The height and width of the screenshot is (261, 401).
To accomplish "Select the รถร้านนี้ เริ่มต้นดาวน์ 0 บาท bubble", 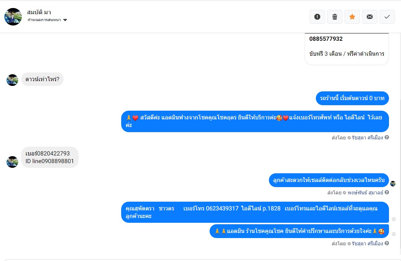I will pos(352,98).
